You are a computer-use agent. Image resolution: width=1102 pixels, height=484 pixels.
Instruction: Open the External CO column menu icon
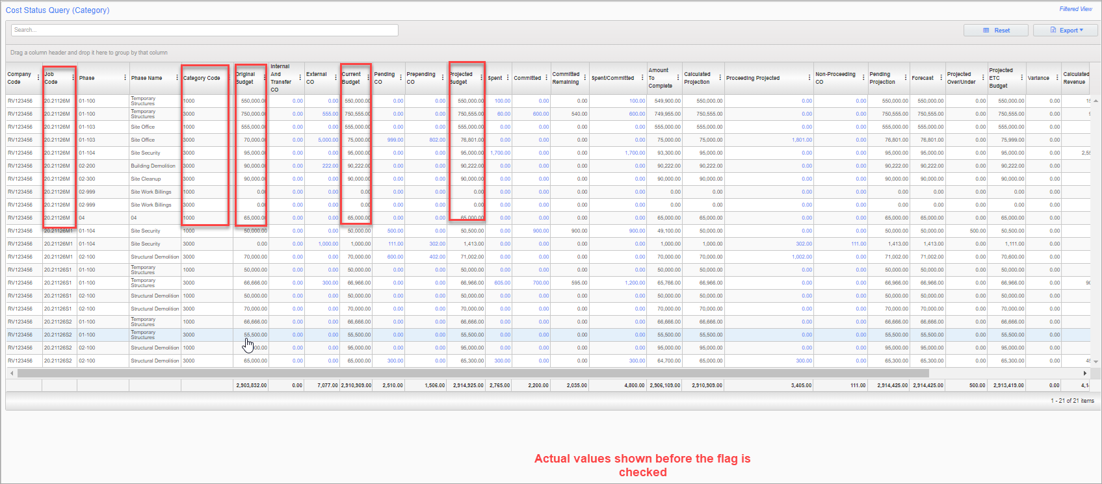[335, 78]
